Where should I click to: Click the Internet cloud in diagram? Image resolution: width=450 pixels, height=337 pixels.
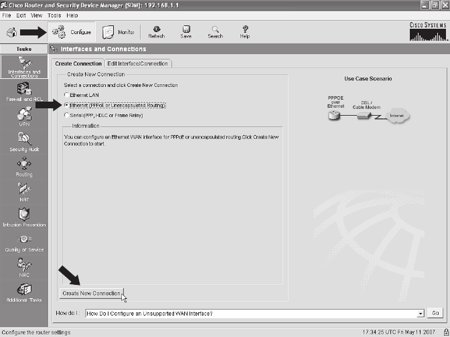[x=396, y=116]
